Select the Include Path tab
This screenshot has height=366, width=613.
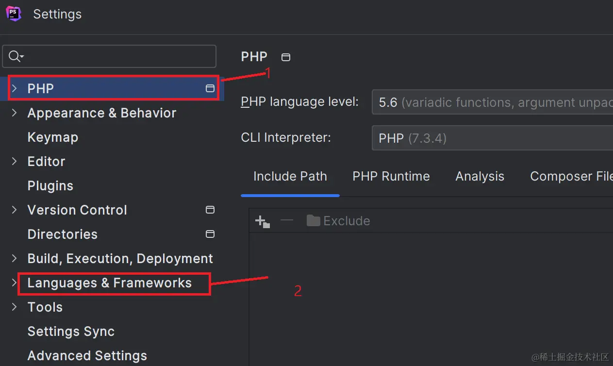(290, 176)
